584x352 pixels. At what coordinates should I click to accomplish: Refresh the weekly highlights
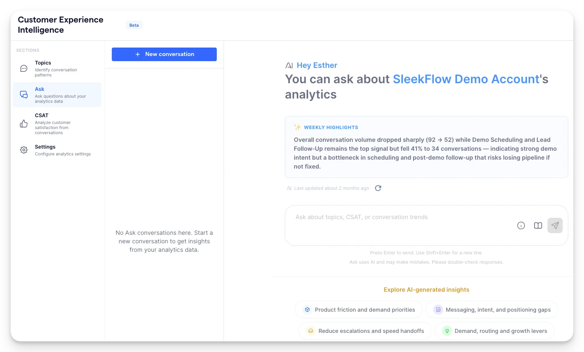[x=378, y=188]
